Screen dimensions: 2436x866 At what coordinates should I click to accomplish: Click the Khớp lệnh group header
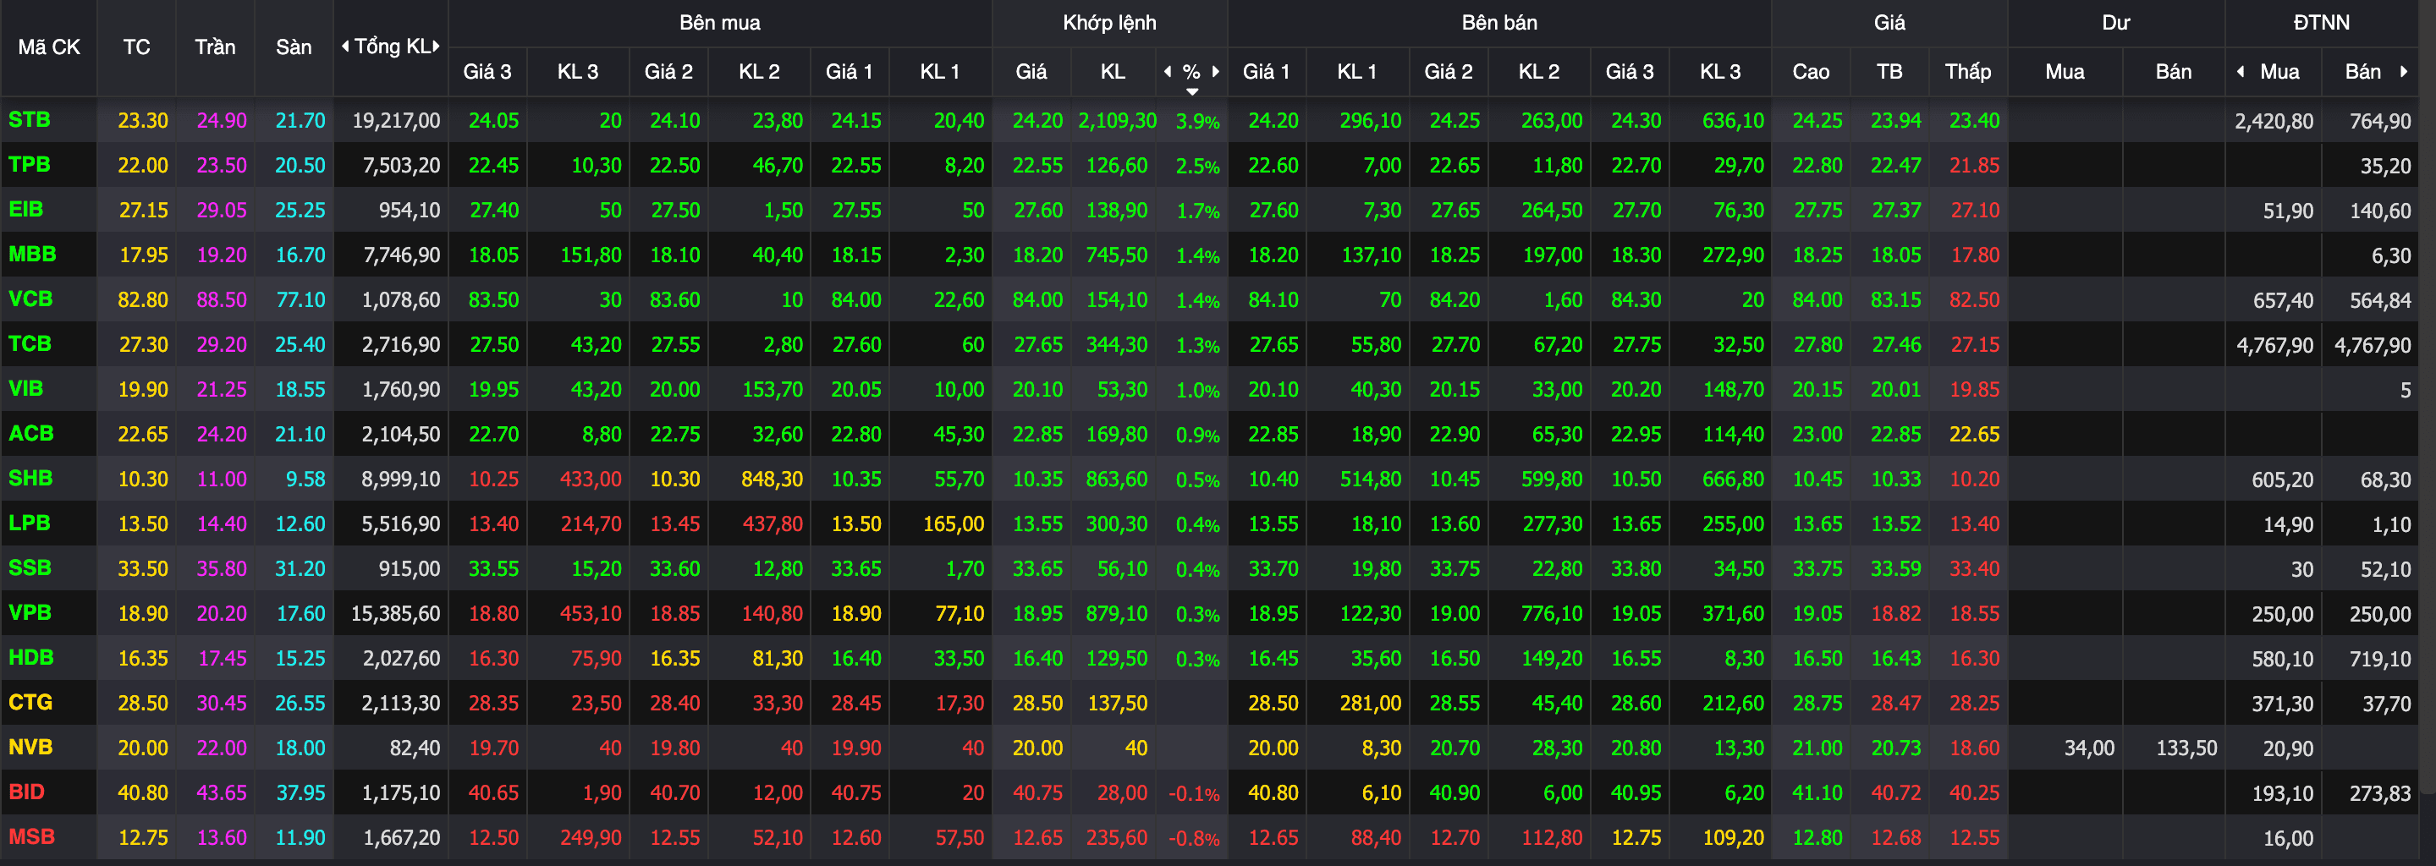pyautogui.click(x=1109, y=23)
